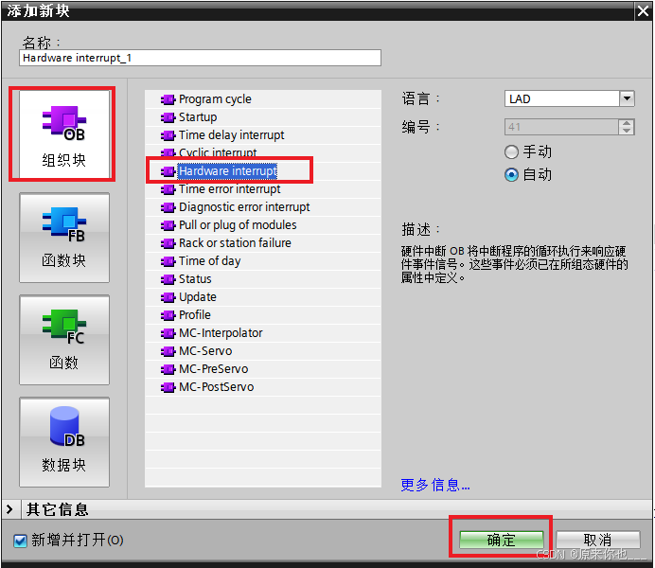Select the manual (手动) numbering radio button
The image size is (655, 568).
pos(511,152)
